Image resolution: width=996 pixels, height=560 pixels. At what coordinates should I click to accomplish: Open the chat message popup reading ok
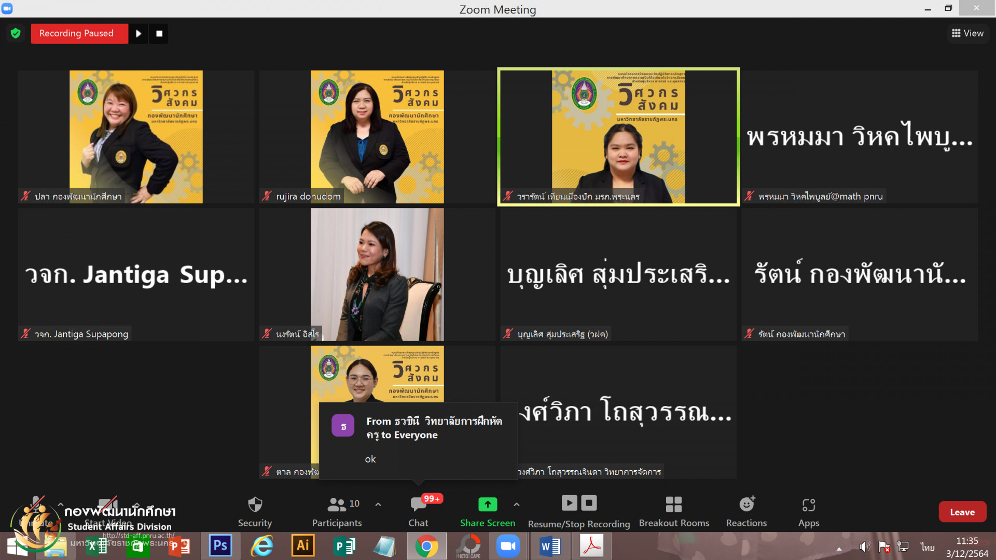click(418, 441)
